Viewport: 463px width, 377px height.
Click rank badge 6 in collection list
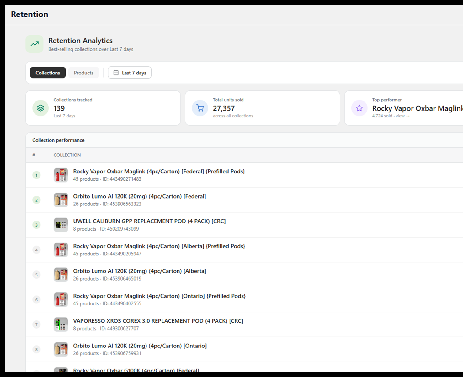[36, 299]
